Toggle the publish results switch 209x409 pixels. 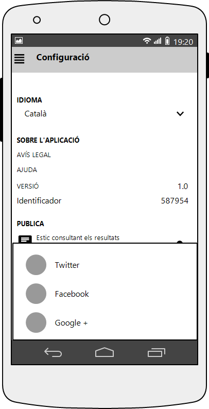click(x=180, y=242)
